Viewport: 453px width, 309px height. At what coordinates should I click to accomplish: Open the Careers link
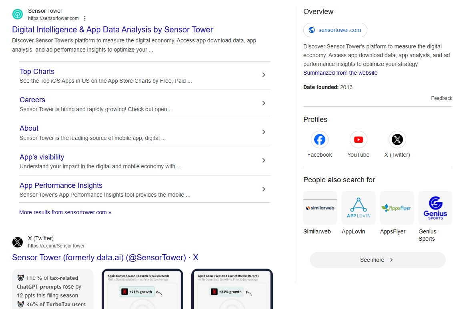click(x=32, y=100)
